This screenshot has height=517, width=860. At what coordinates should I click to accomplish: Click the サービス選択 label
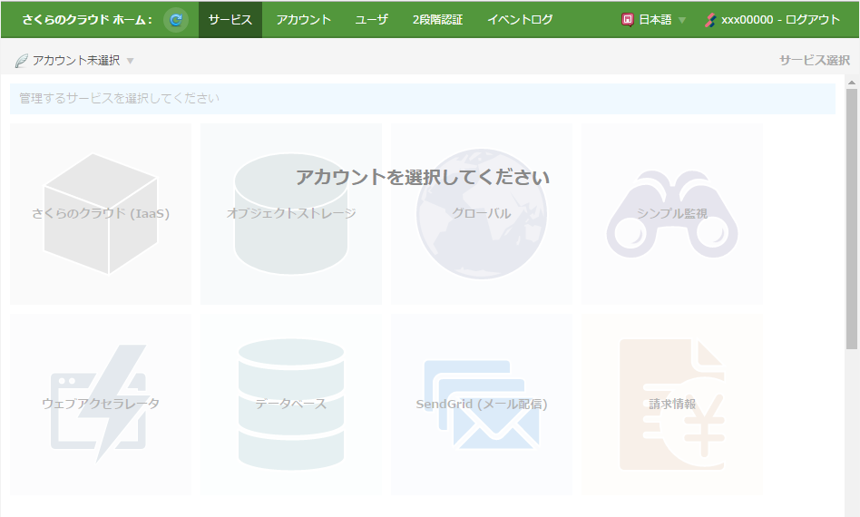815,60
